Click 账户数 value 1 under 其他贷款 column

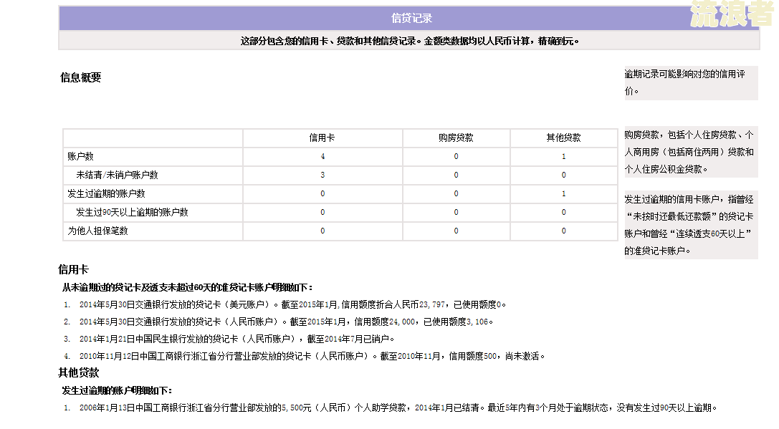563,156
